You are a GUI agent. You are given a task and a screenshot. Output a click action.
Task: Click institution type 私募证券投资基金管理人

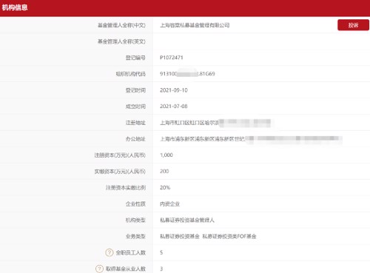point(187,220)
